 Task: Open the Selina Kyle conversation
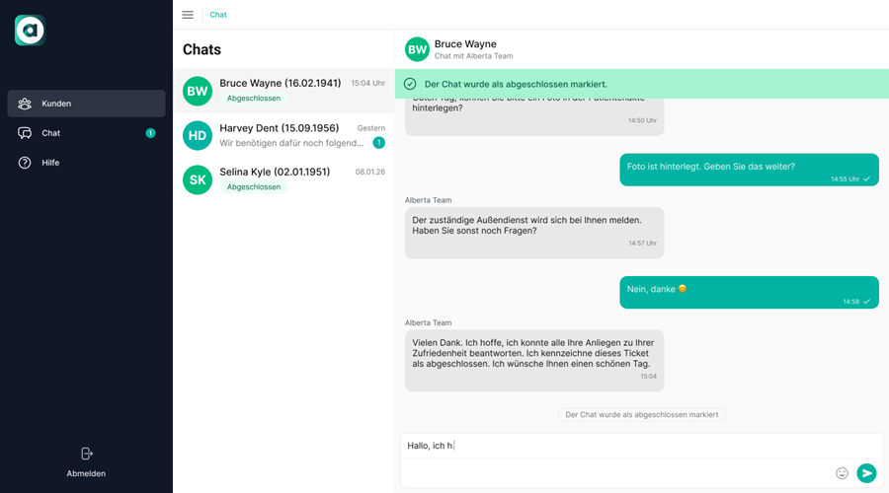(283, 179)
